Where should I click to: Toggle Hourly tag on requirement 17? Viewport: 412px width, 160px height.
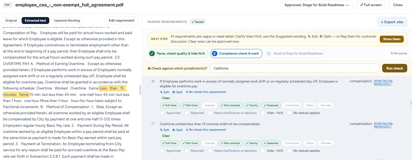point(252,143)
